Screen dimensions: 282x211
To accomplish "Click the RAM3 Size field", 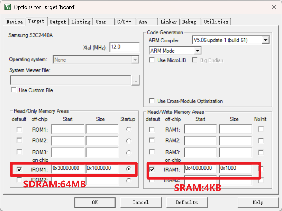I will (x=235, y=152).
